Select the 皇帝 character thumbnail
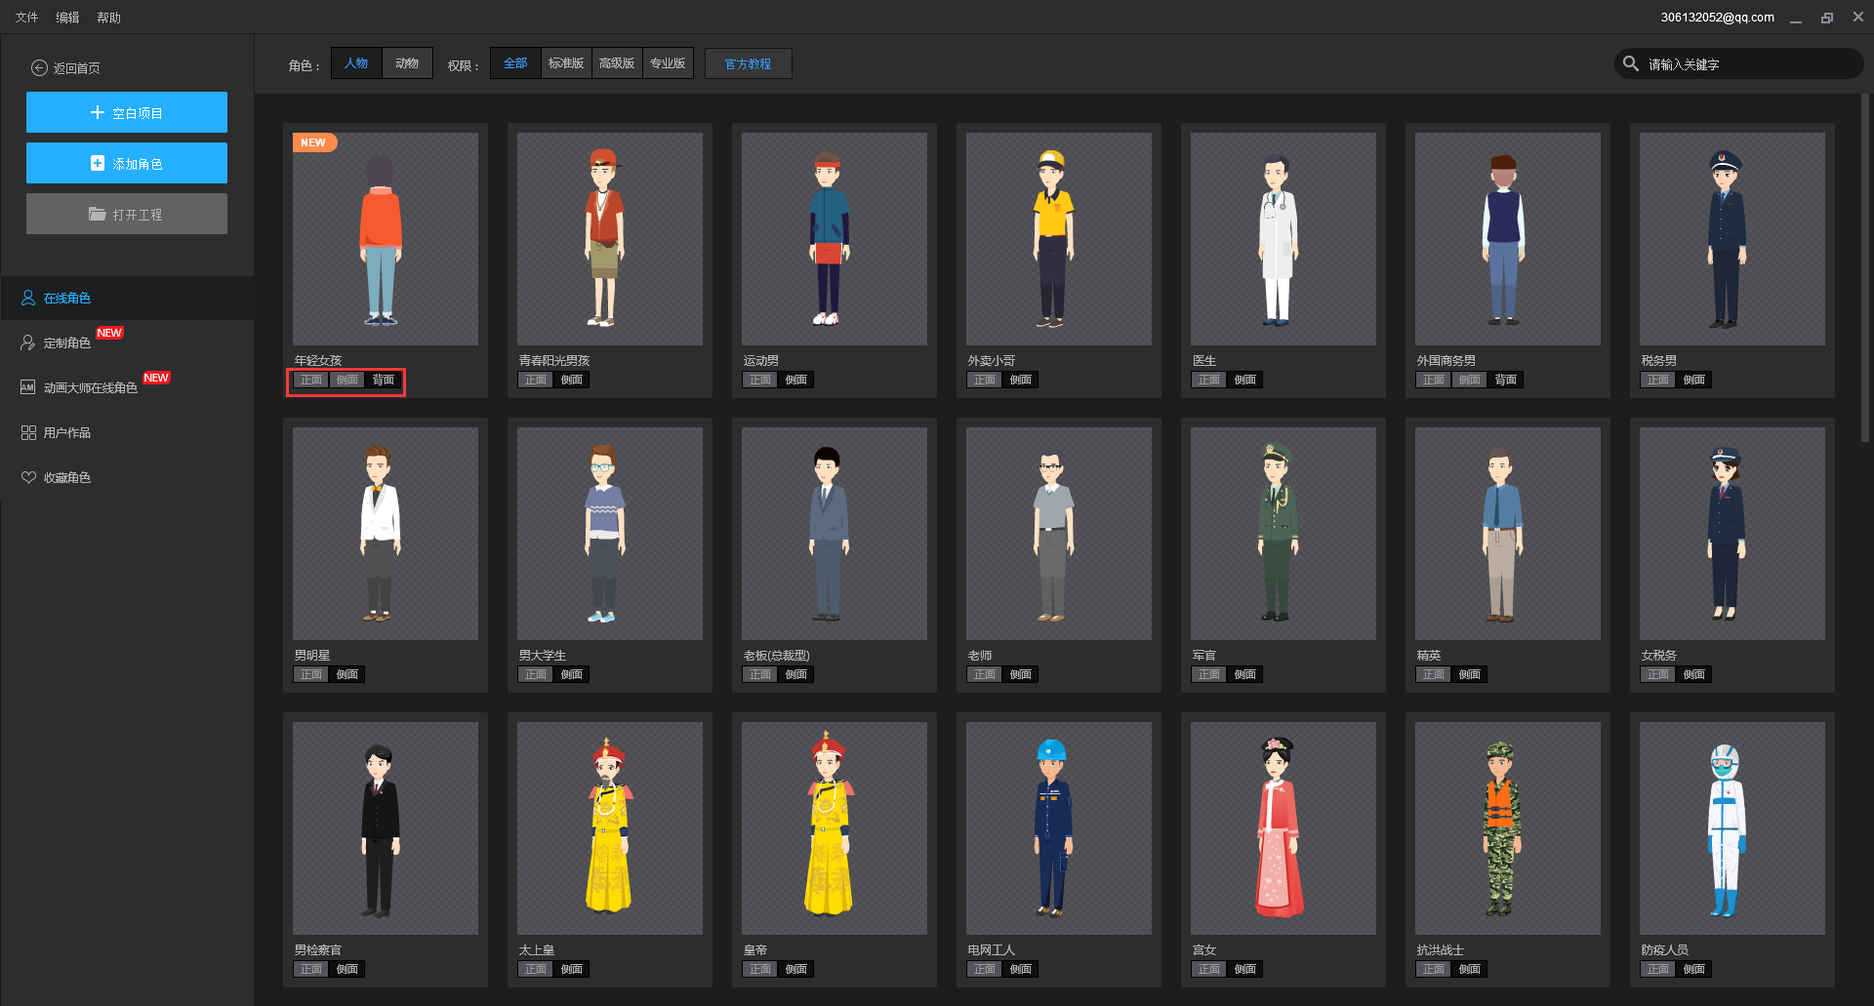The height and width of the screenshot is (1006, 1874). (x=835, y=828)
